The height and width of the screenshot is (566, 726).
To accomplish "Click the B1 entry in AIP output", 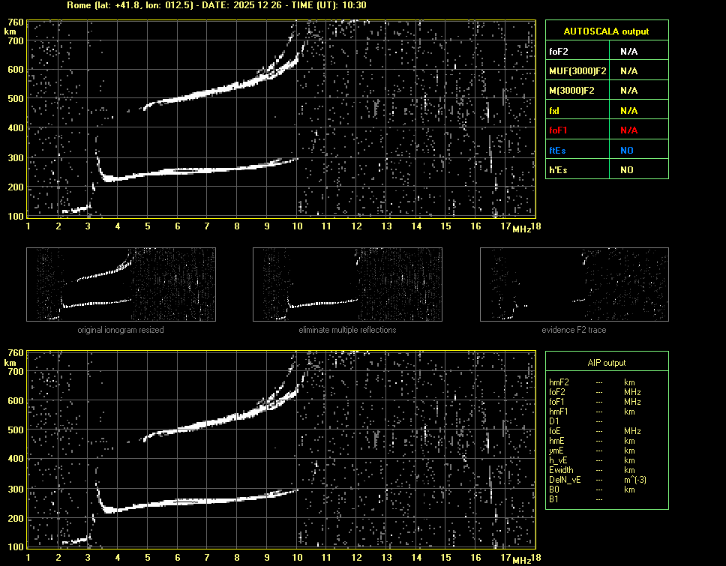I will [553, 499].
